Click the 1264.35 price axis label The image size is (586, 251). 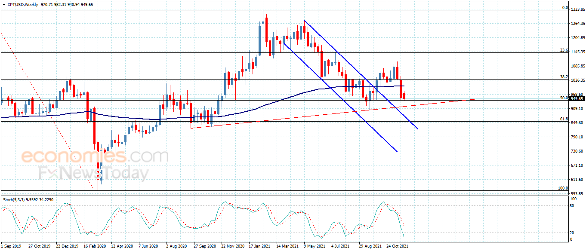(x=577, y=23)
